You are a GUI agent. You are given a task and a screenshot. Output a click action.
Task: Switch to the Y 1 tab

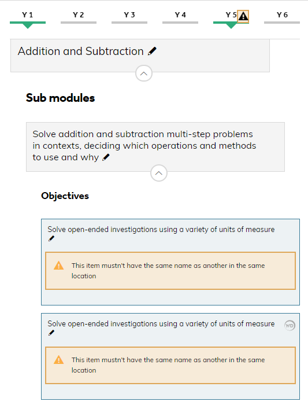[28, 17]
